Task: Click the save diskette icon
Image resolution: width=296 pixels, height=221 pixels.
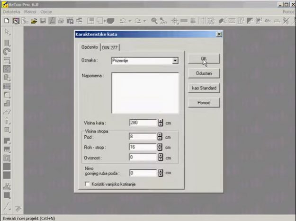Action: [43, 21]
